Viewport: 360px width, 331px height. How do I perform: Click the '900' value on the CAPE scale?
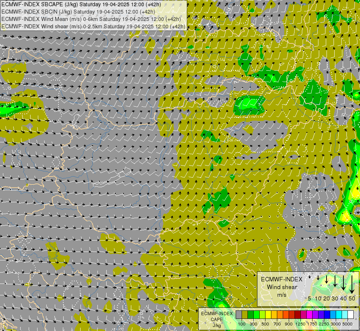(x=289, y=324)
